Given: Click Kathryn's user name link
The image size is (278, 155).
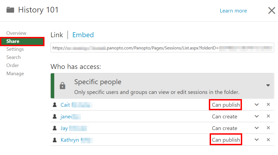Looking at the screenshot, I should pos(70,140).
